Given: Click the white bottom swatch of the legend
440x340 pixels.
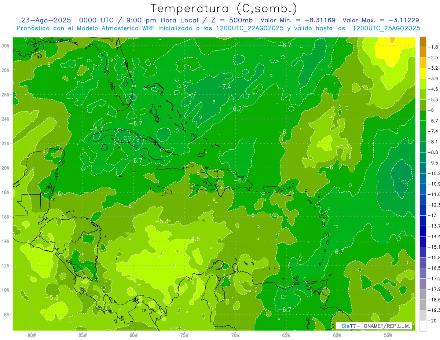Looking at the screenshot, I should point(423,326).
